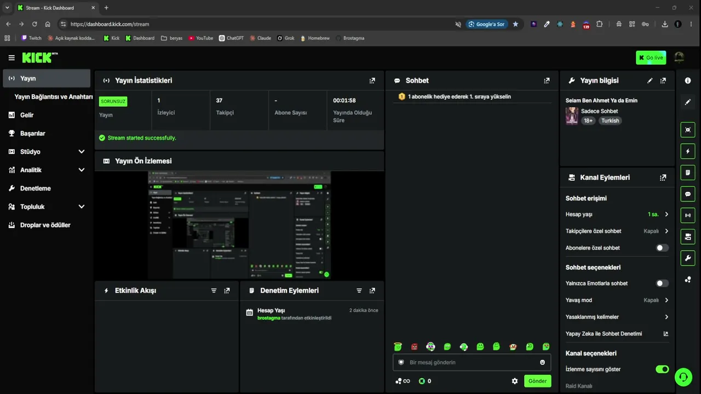Image resolution: width=701 pixels, height=394 pixels.
Task: Click the broadcast signal icon in right sidebar
Action: pos(688,215)
